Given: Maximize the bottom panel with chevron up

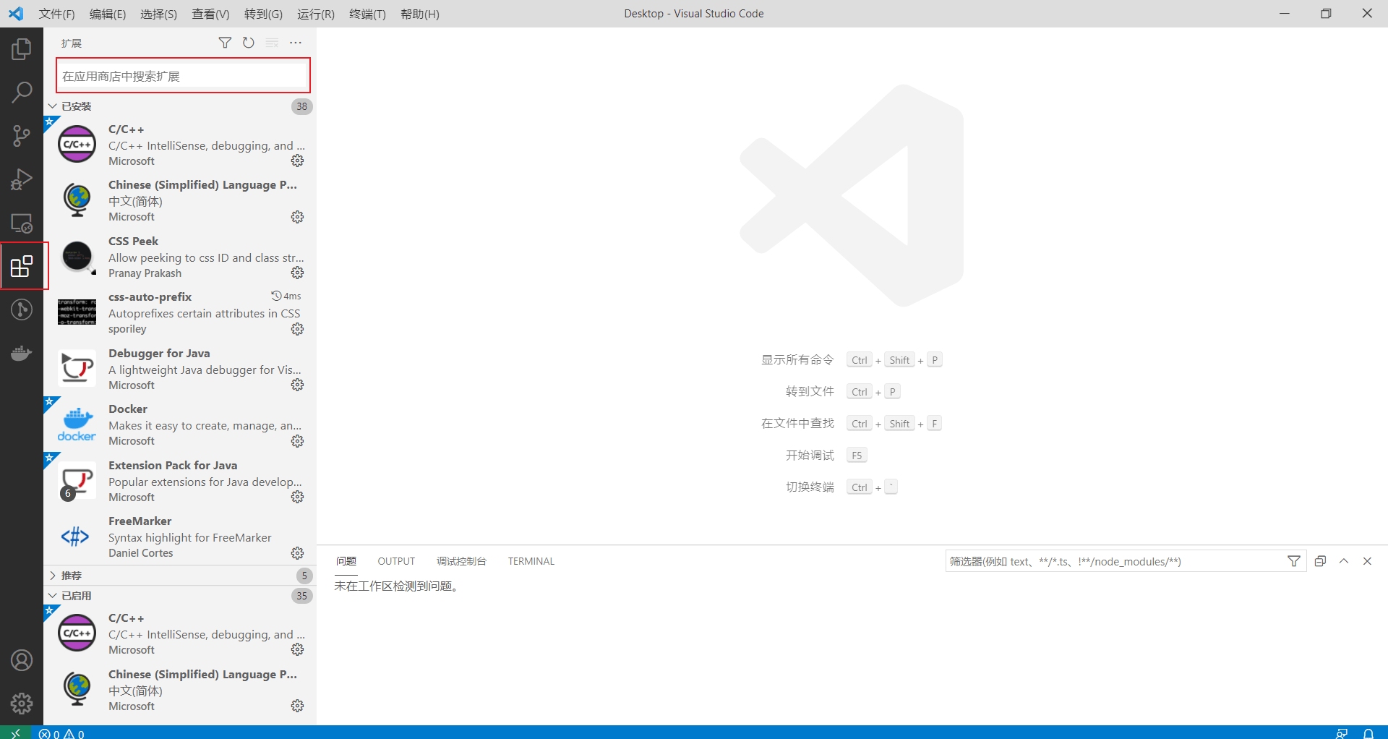Looking at the screenshot, I should pos(1344,561).
